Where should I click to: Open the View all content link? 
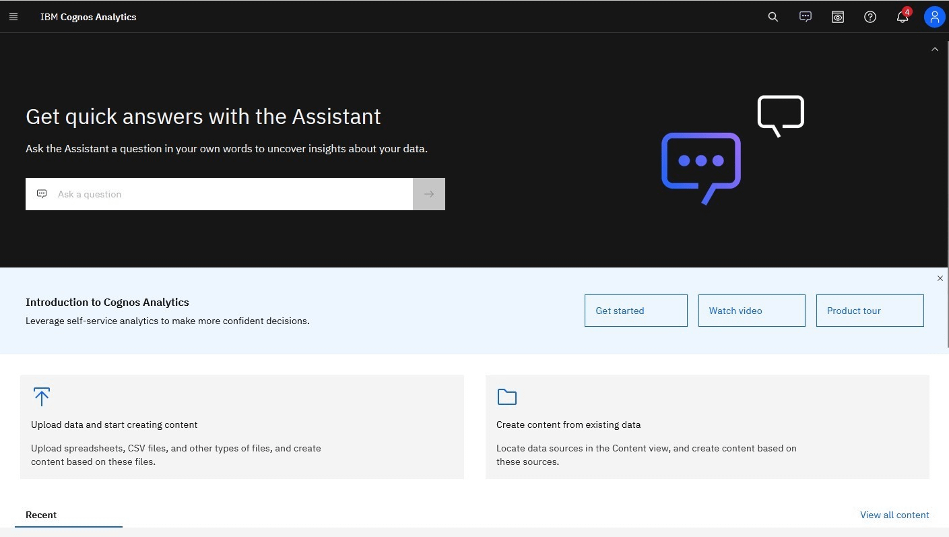[x=894, y=515]
